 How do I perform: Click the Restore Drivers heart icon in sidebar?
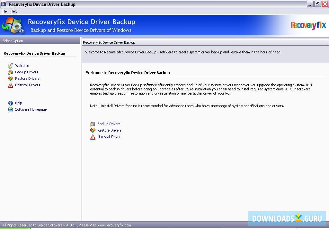click(10, 78)
